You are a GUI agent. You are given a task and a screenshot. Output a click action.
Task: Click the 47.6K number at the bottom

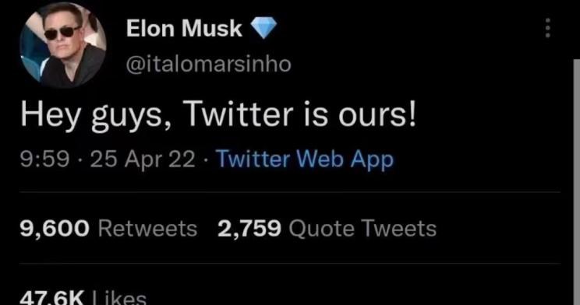tap(52, 298)
